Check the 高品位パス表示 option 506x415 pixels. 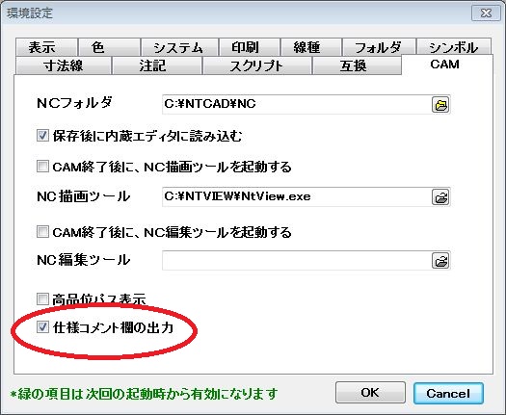point(42,298)
